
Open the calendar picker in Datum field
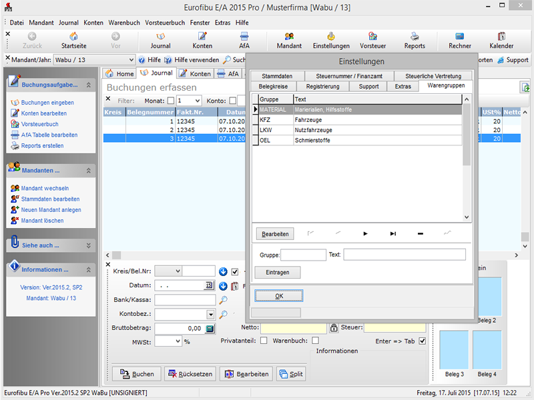pyautogui.click(x=209, y=285)
